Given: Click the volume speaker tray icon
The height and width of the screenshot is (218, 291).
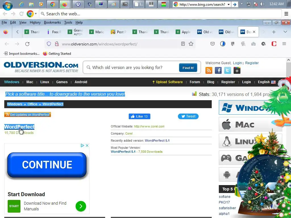Looking at the screenshot, I should tap(262, 4).
